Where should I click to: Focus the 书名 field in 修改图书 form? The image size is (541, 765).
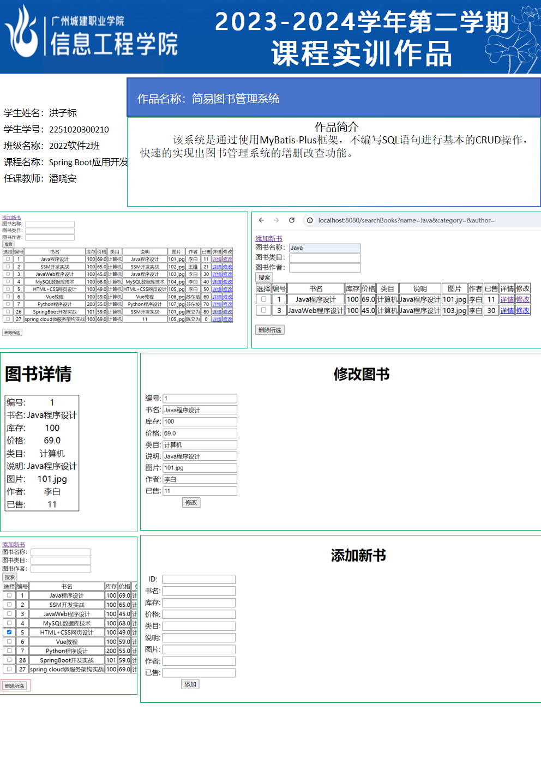click(x=200, y=410)
